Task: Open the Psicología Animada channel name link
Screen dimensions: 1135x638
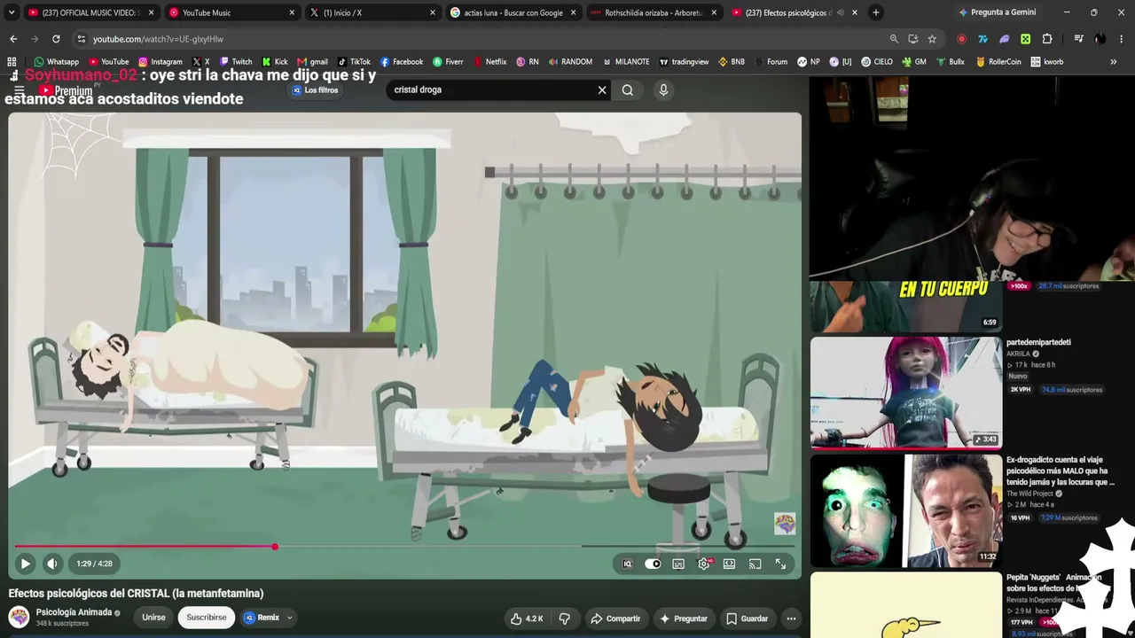Action: (x=74, y=612)
